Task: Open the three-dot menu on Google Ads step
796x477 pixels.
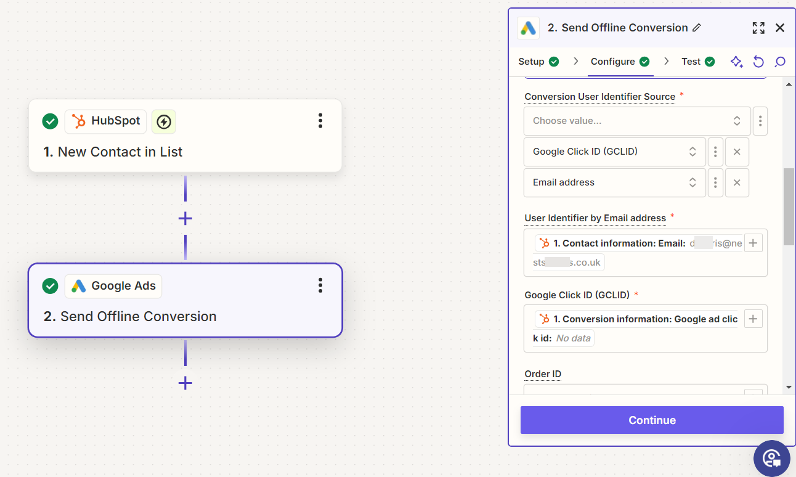Action: 320,285
